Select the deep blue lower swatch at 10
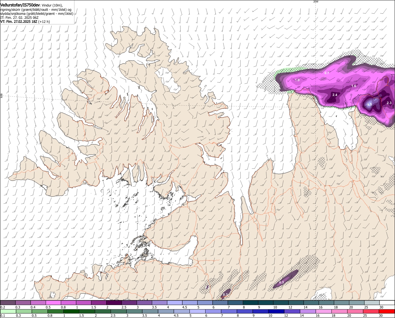This screenshot has height=318, width=395. click(276, 312)
